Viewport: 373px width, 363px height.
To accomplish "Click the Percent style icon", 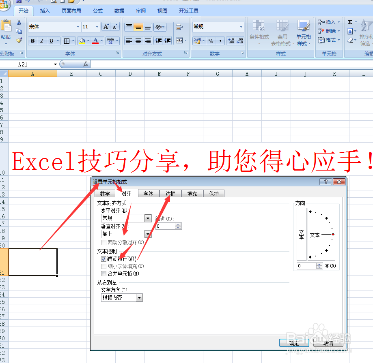I will 211,41.
